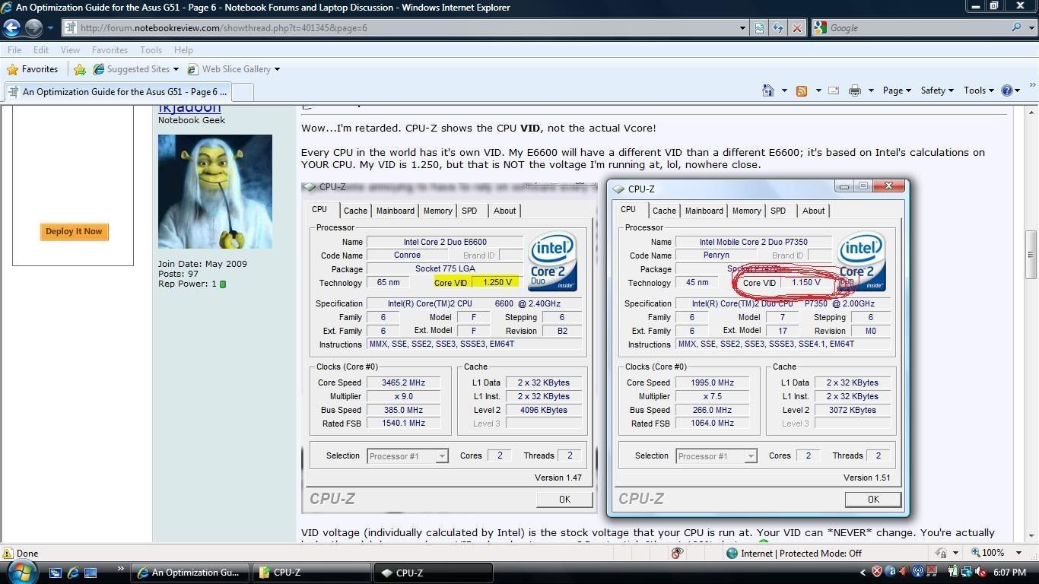Open the Print options dropdown arrow
Screen dimensions: 1039x584
tap(870, 90)
